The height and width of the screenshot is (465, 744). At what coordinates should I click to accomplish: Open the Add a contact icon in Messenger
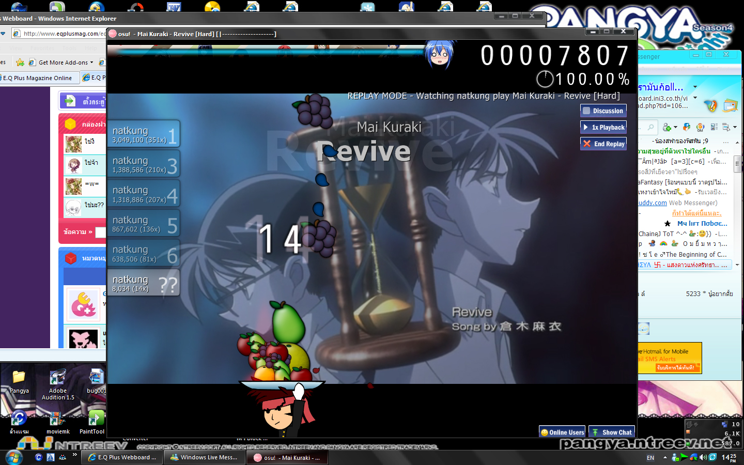pyautogui.click(x=667, y=127)
